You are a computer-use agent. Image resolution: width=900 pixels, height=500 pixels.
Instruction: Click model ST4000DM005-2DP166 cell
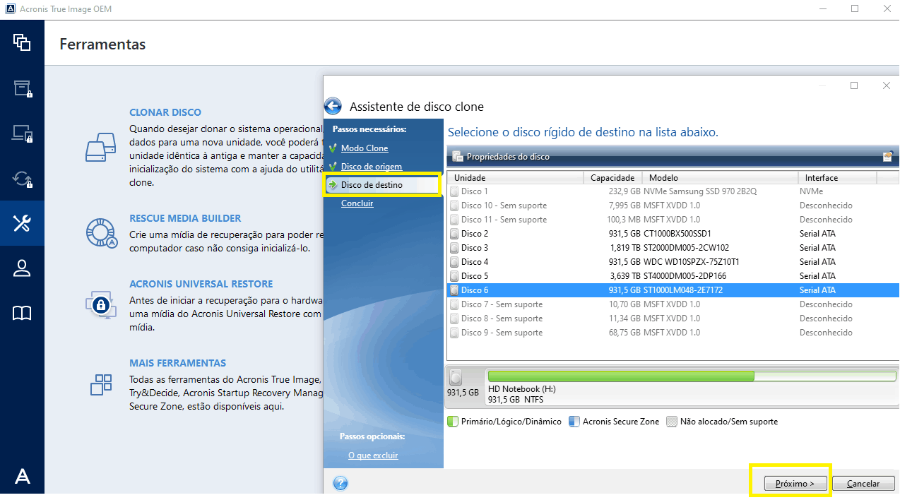[685, 276]
